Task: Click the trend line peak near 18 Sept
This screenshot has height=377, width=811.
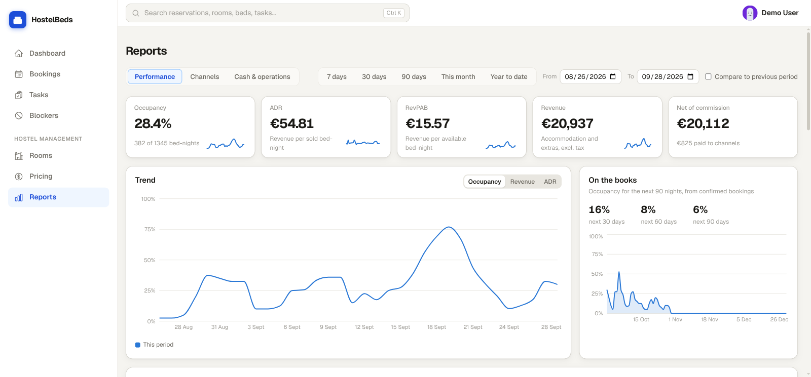Action: (x=449, y=227)
